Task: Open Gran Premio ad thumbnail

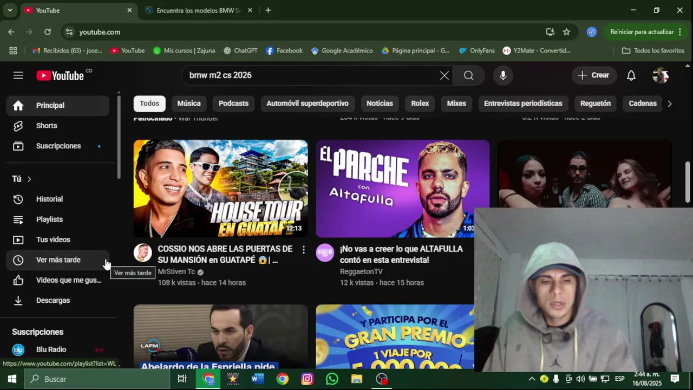Action: coord(395,337)
